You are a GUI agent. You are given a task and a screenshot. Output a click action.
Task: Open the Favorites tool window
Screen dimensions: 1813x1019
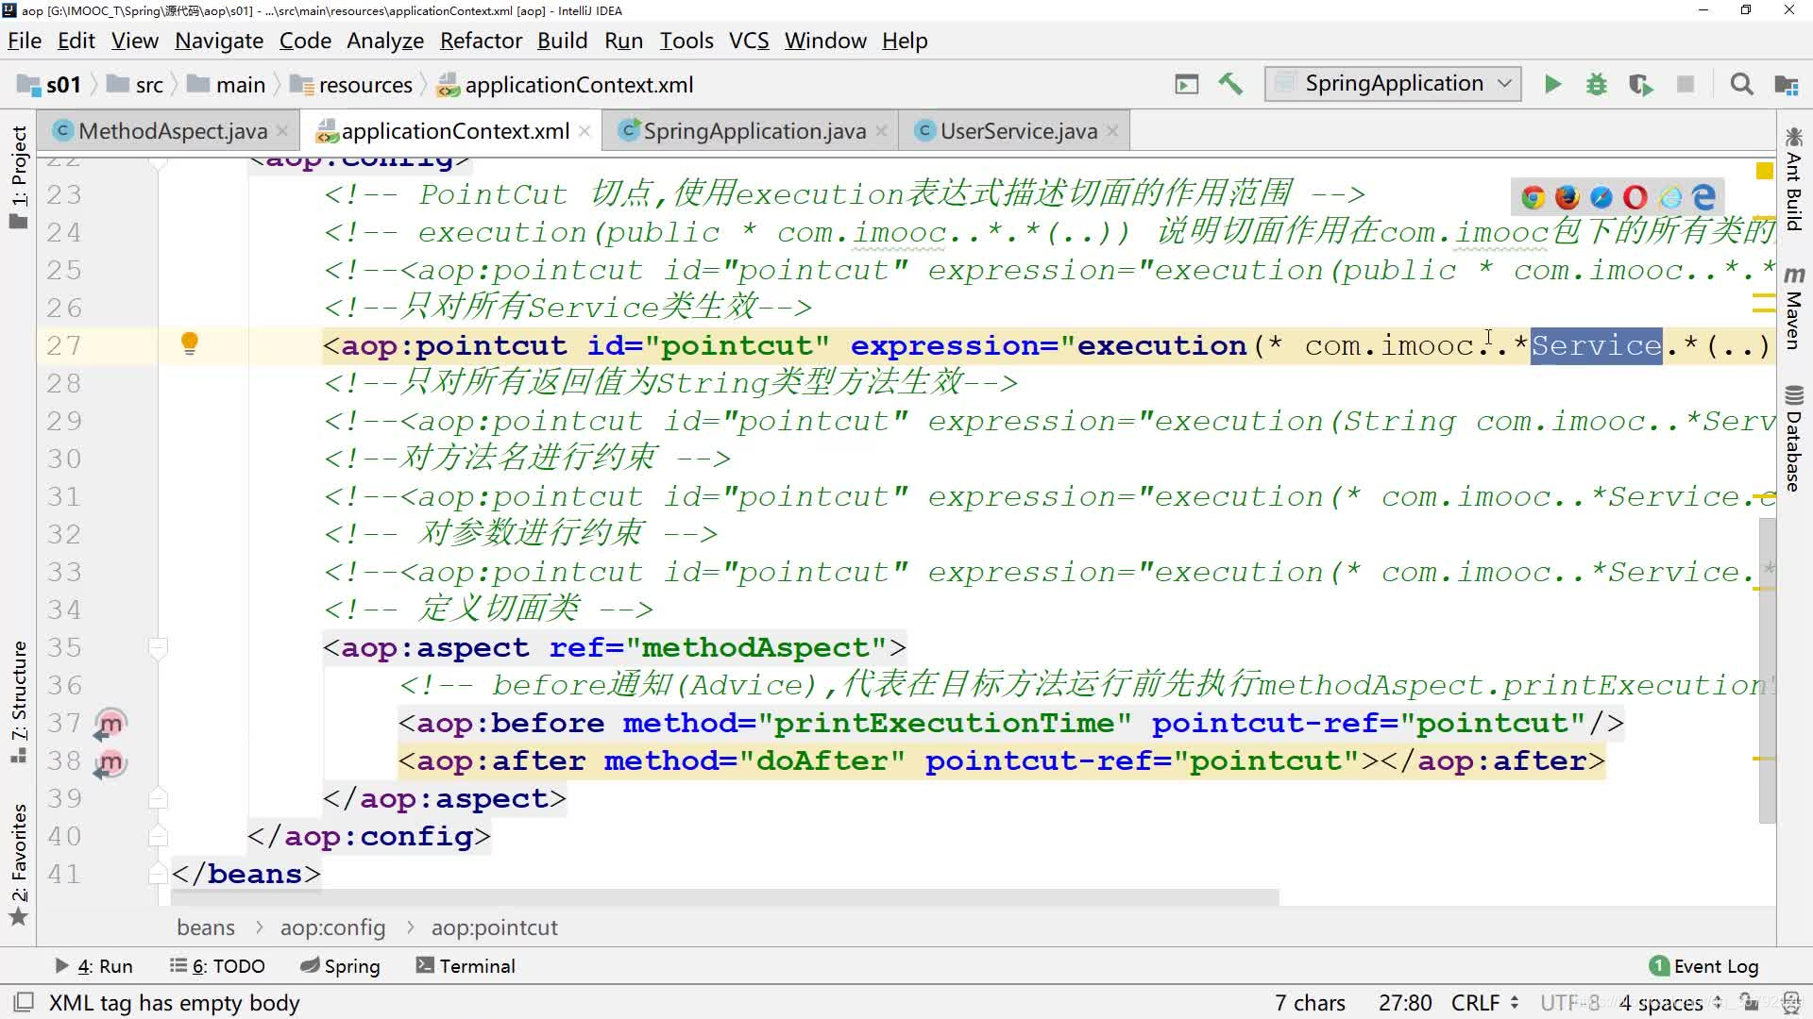point(19,863)
